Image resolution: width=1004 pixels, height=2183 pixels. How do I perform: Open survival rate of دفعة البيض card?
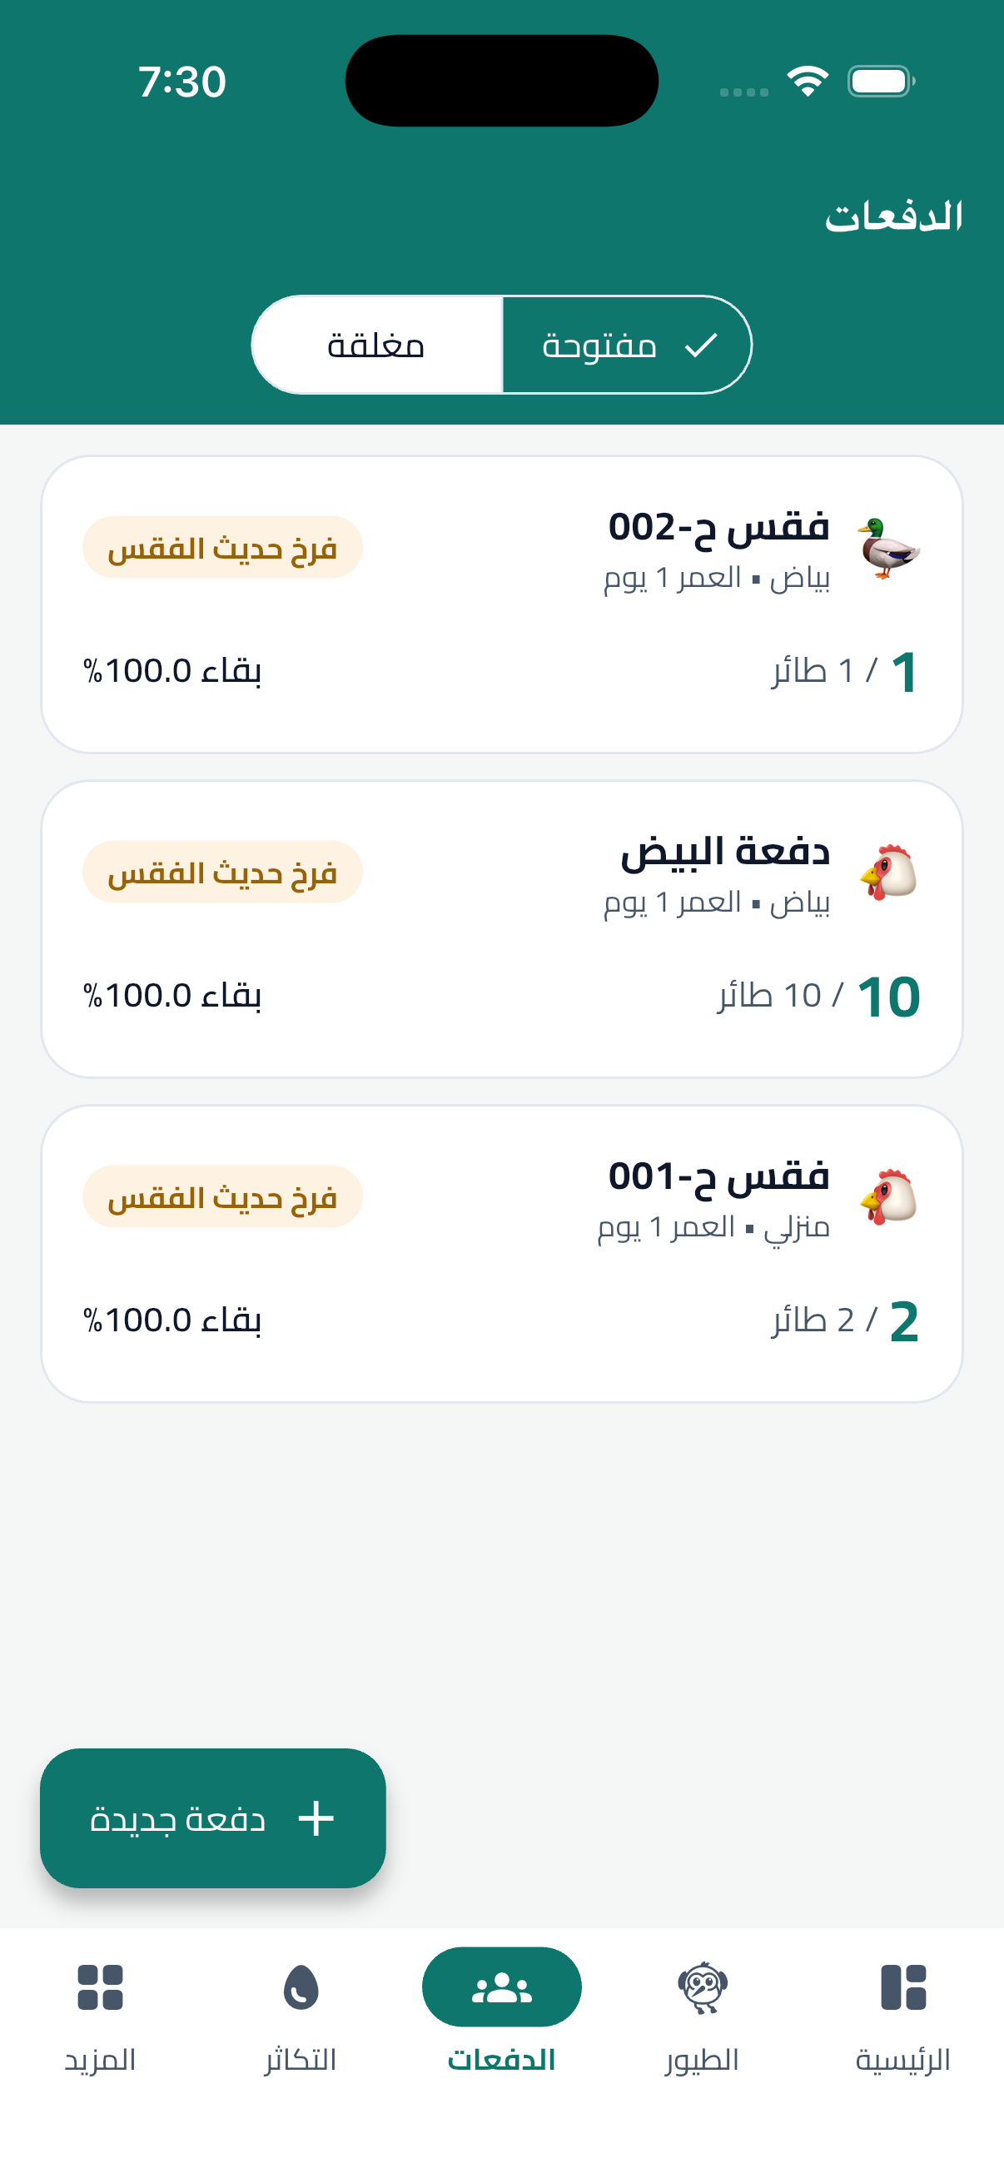tap(172, 996)
